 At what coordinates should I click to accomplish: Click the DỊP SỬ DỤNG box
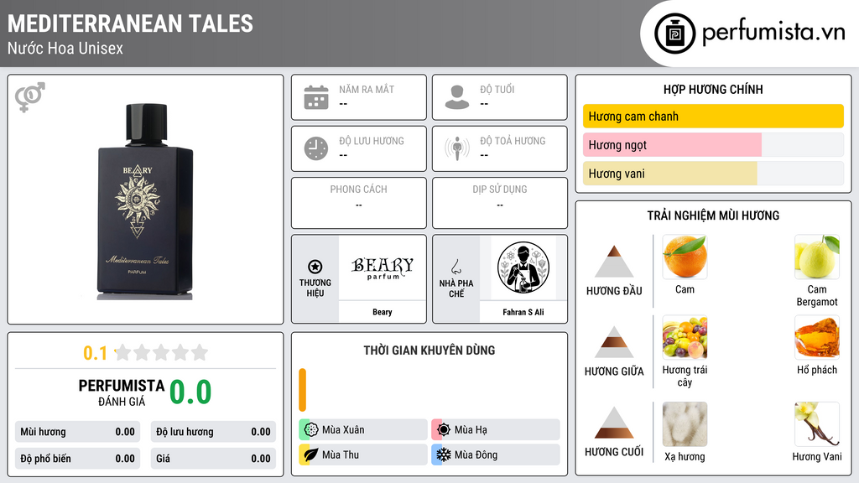point(500,203)
